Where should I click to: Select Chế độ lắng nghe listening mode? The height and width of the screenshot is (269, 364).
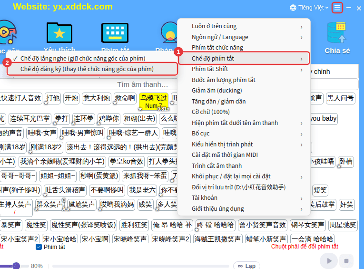(92, 58)
